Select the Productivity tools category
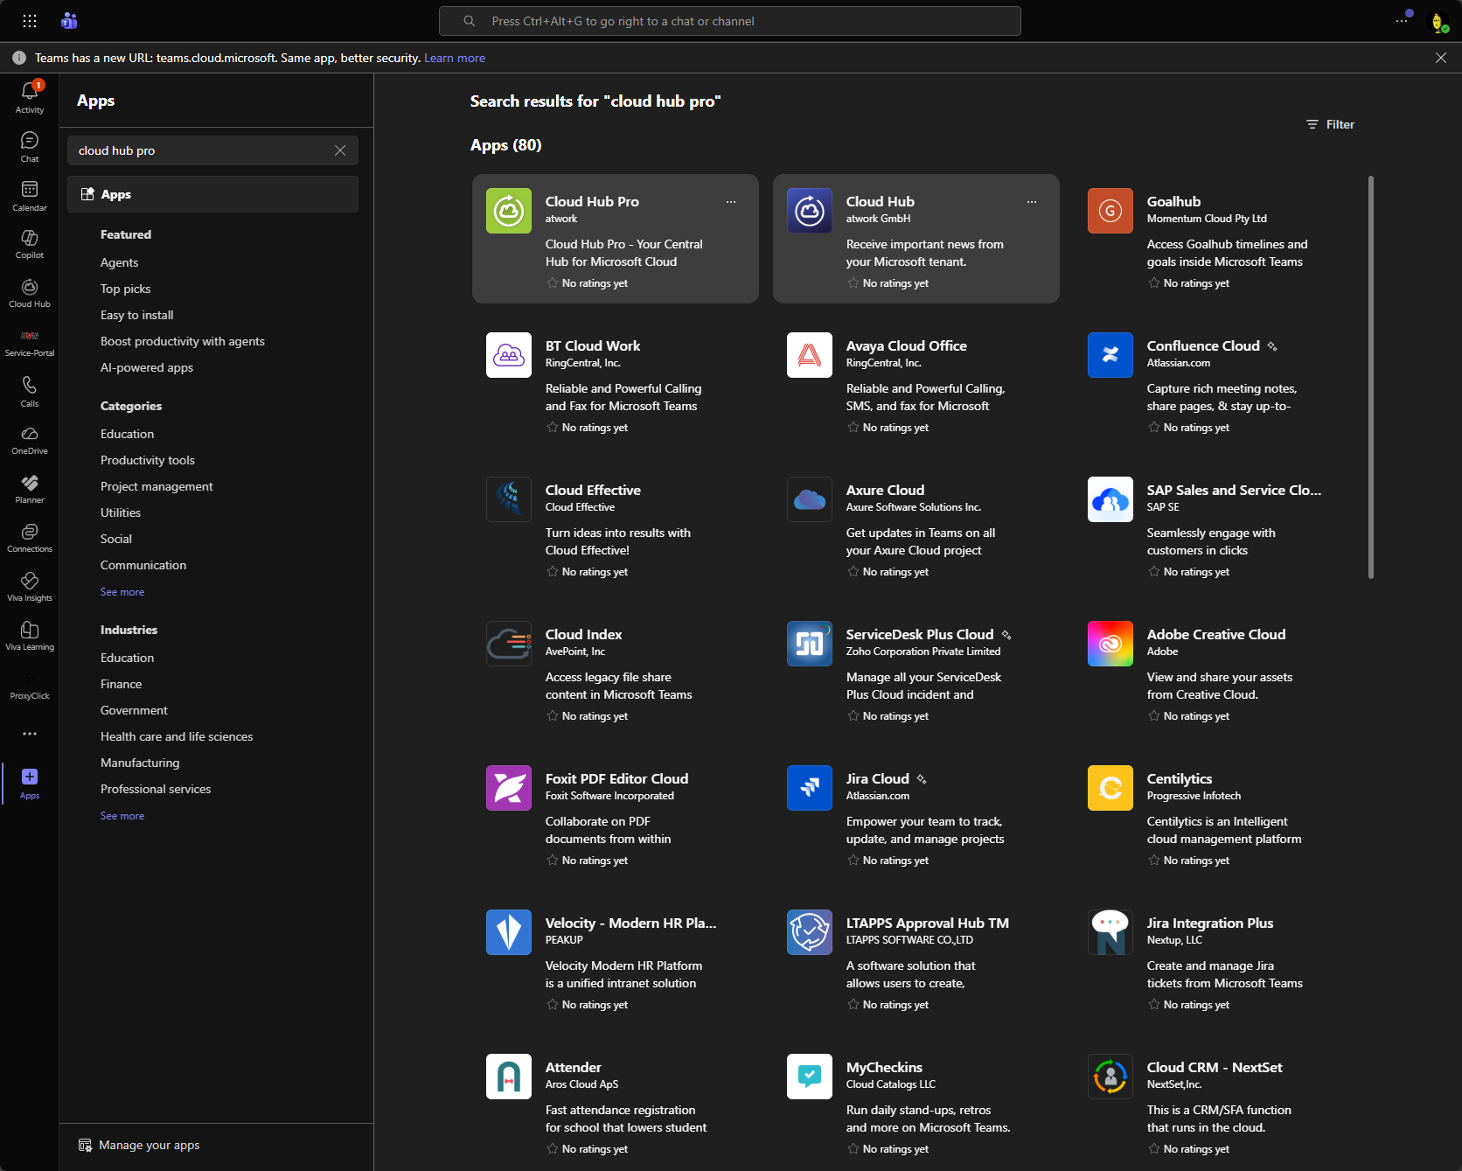The width and height of the screenshot is (1462, 1171). pos(148,460)
